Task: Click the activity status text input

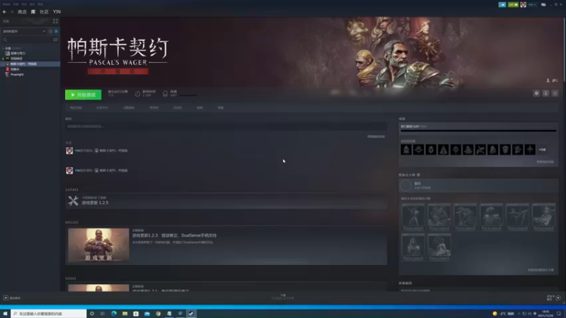Action: (x=226, y=126)
